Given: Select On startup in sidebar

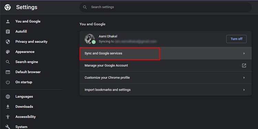Looking at the screenshot, I should [24, 82].
